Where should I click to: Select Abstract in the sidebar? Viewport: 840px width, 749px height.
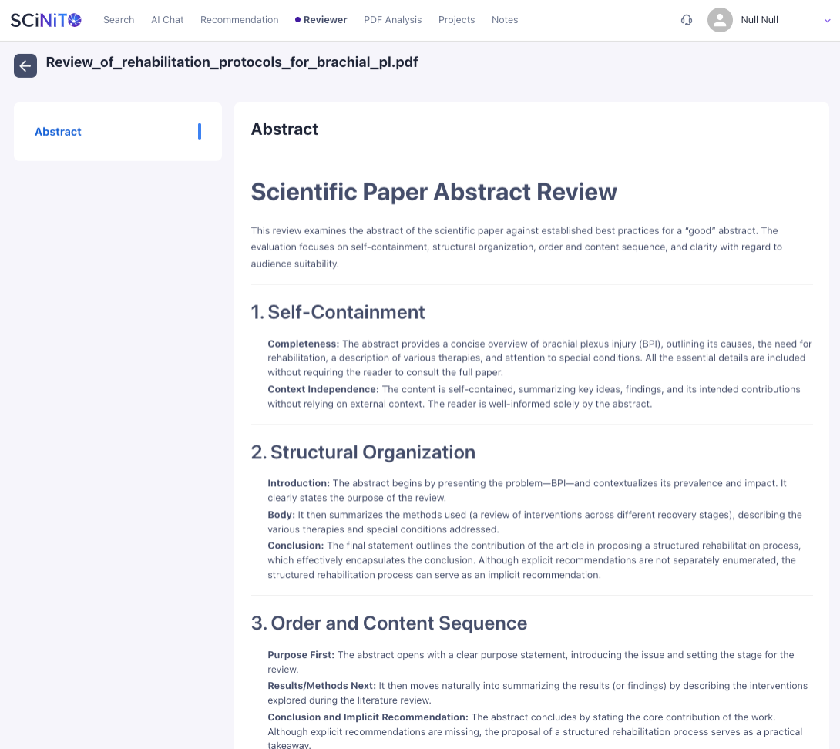[x=59, y=132]
